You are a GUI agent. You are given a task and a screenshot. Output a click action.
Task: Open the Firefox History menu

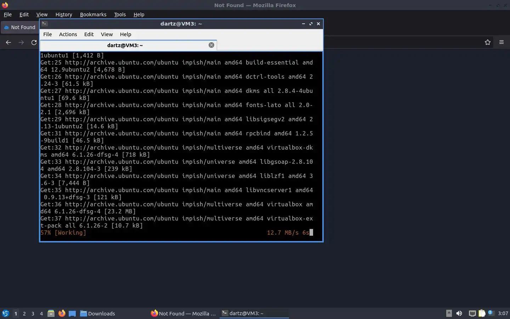click(64, 15)
